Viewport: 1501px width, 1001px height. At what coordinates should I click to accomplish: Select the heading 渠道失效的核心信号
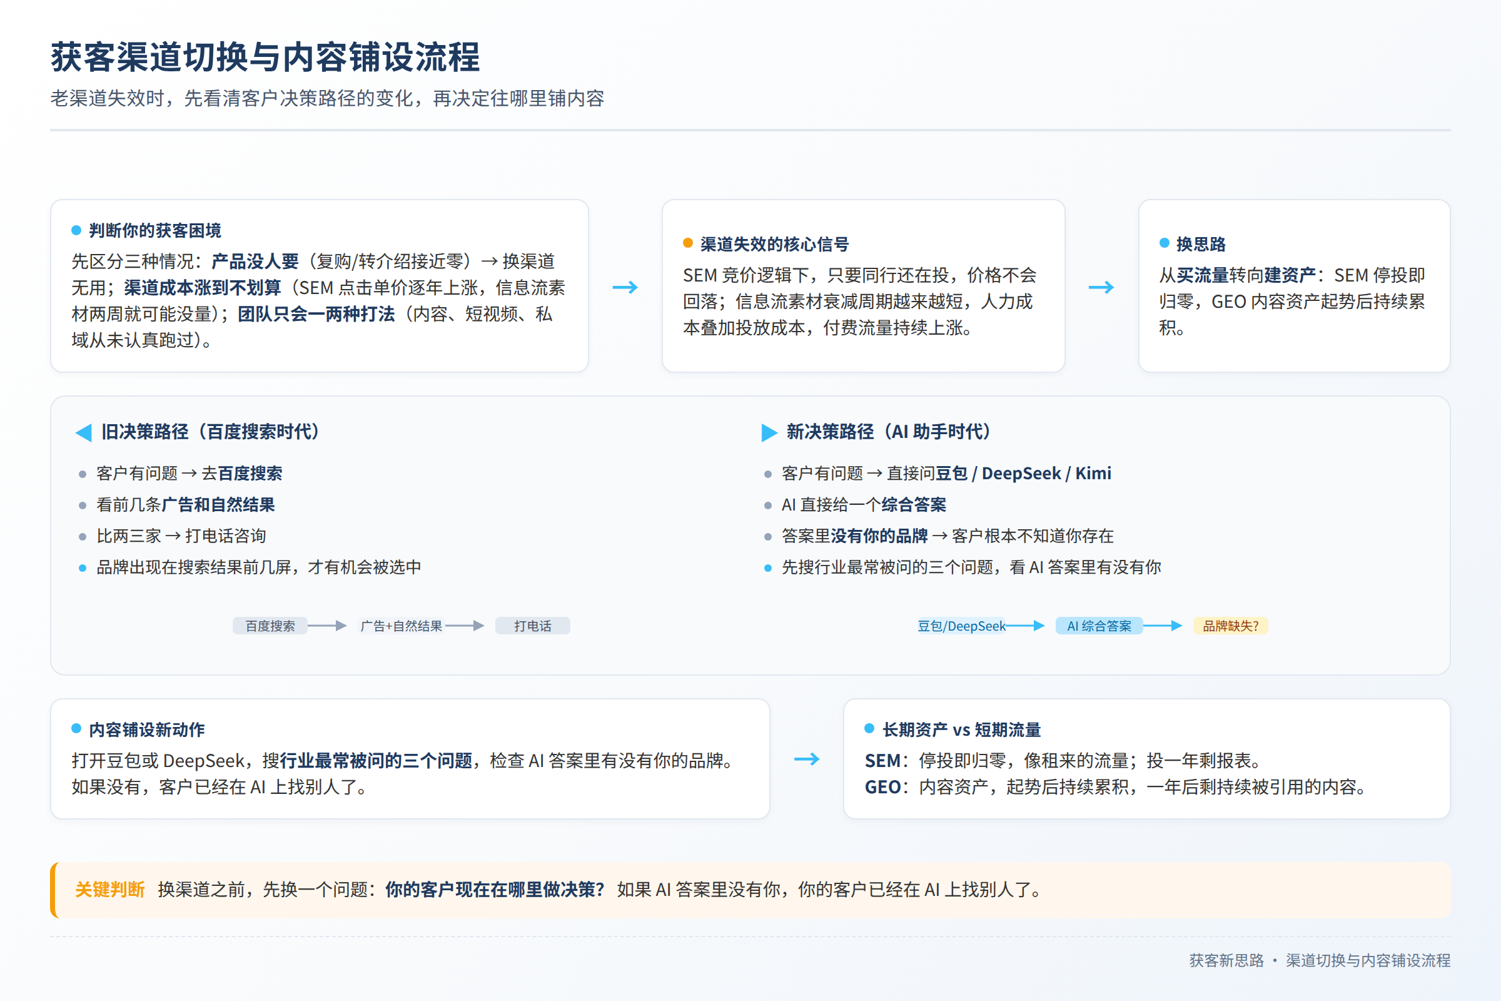click(775, 244)
